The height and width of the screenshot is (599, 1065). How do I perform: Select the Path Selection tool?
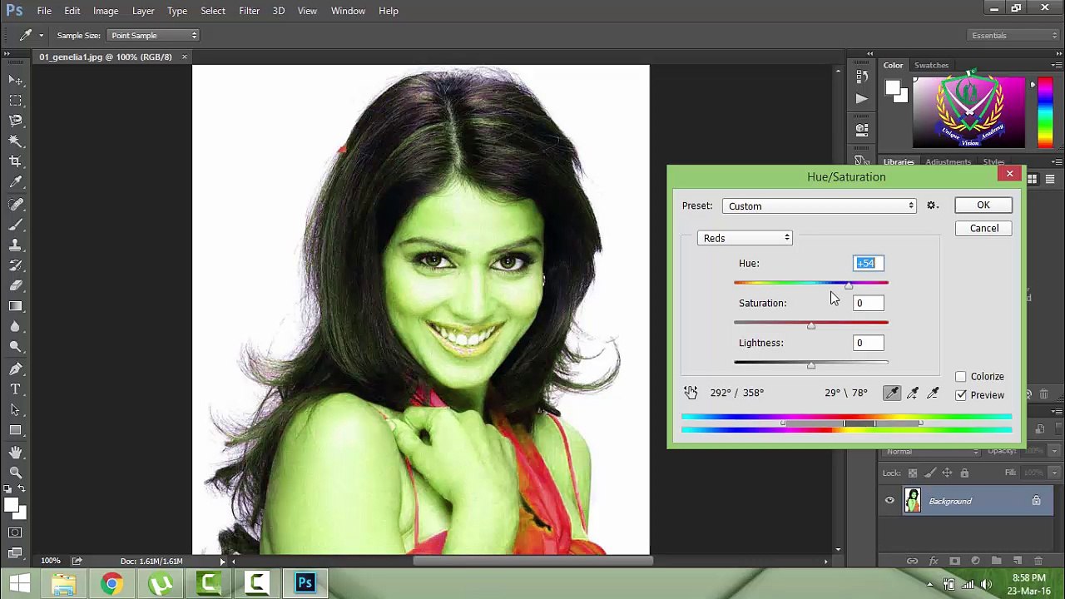[x=15, y=409]
